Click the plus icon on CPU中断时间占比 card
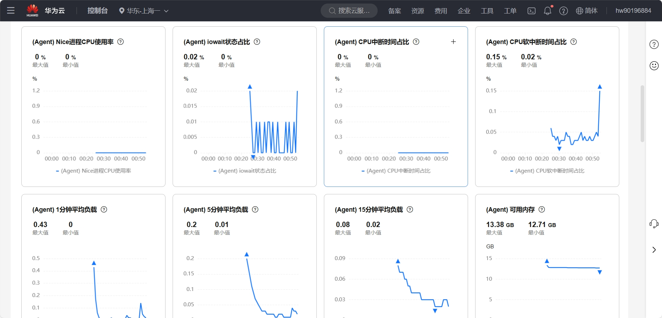 click(453, 42)
